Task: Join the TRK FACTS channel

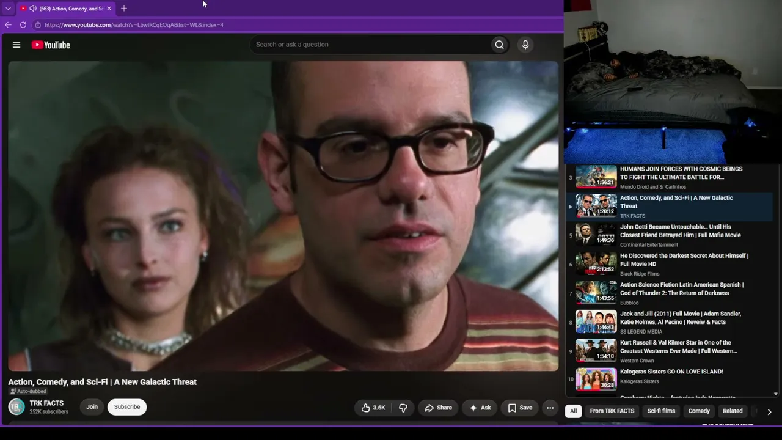Action: (x=92, y=407)
